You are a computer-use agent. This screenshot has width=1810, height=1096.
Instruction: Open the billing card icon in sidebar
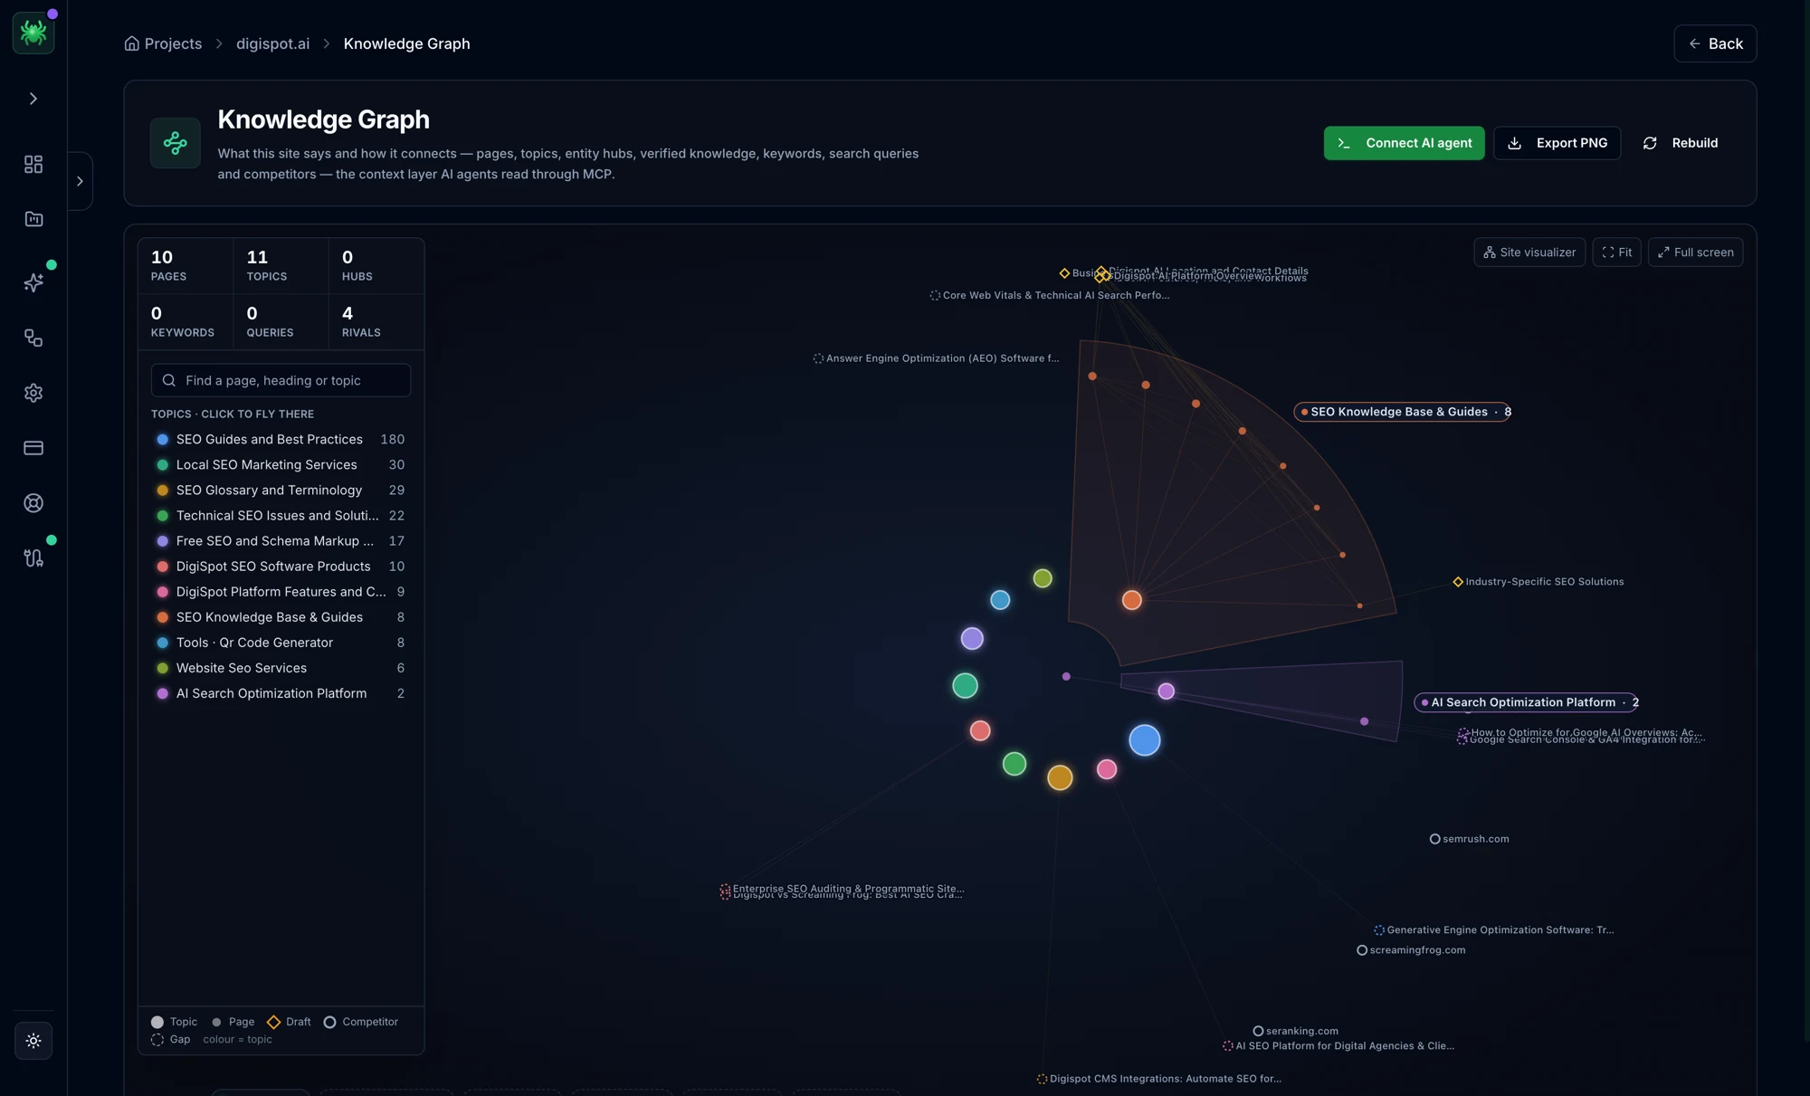33,448
